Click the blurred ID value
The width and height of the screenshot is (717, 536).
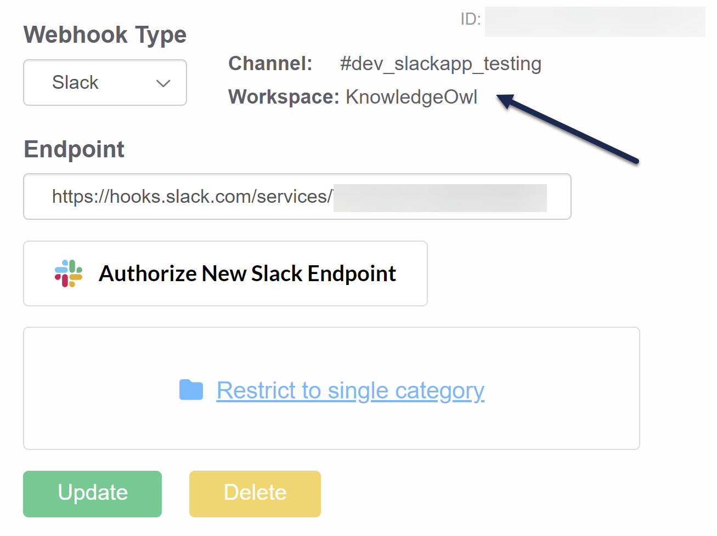[x=595, y=21]
